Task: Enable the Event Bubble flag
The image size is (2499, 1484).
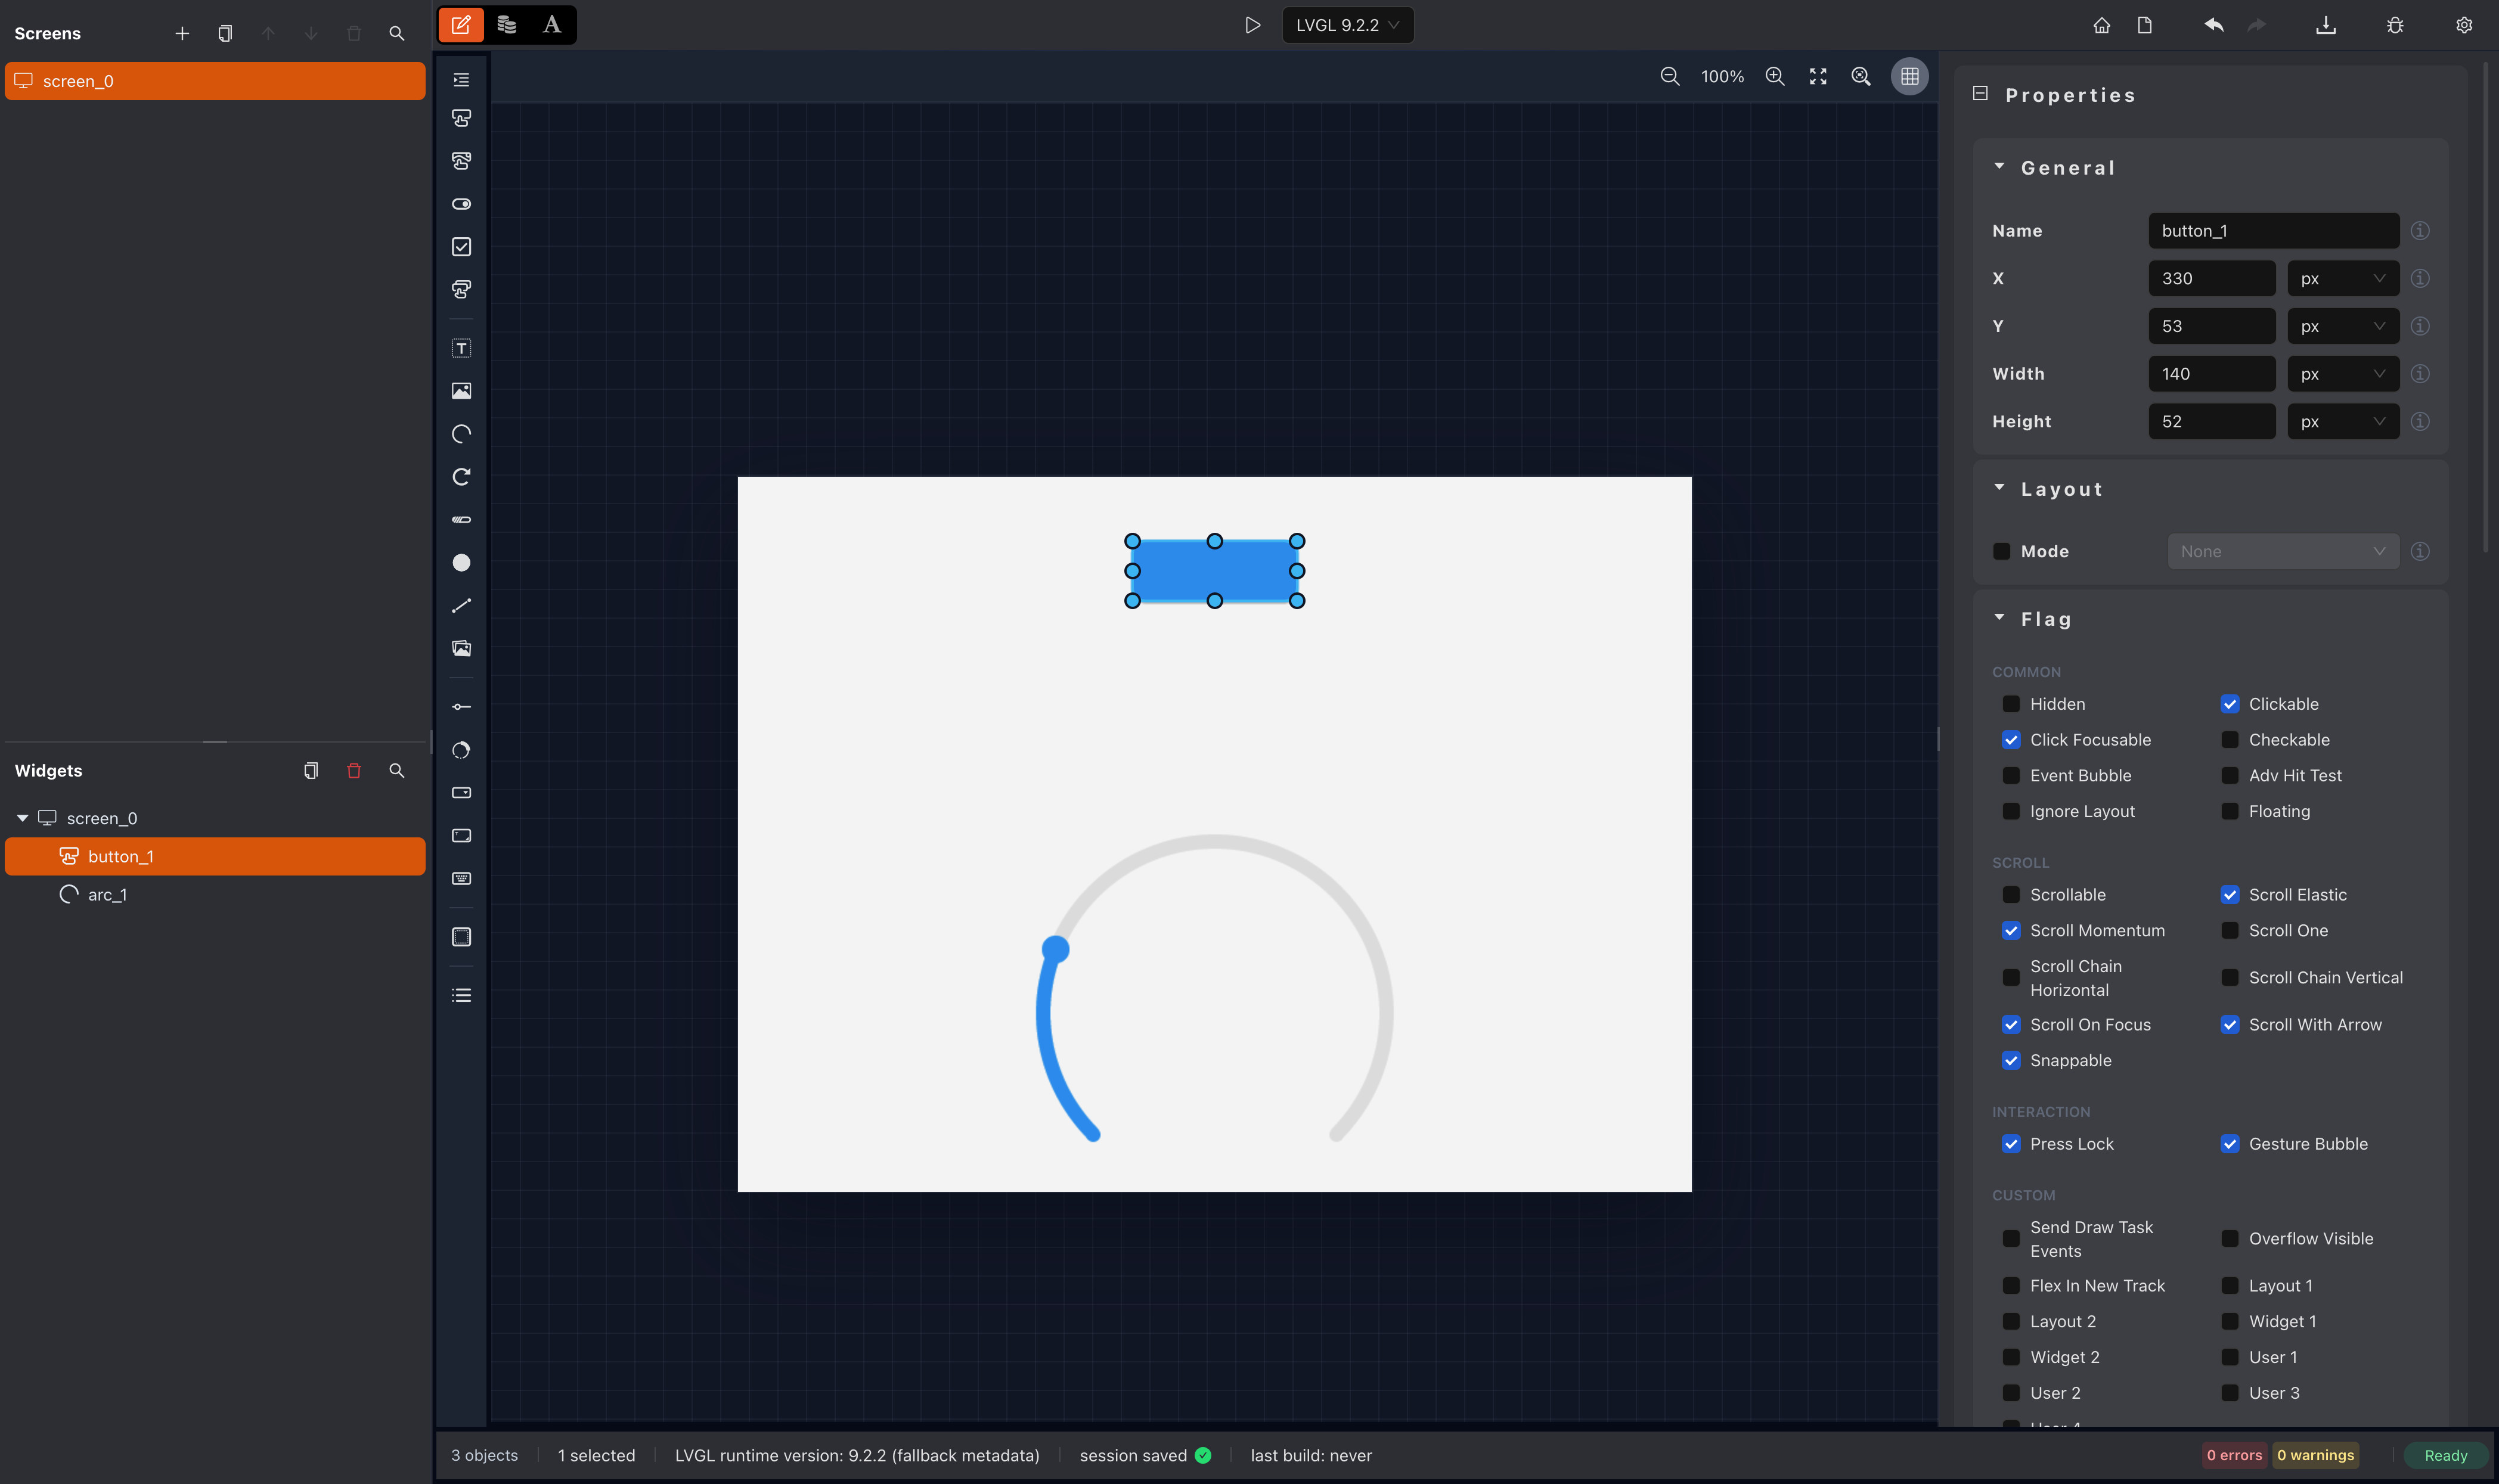Action: [2011, 776]
